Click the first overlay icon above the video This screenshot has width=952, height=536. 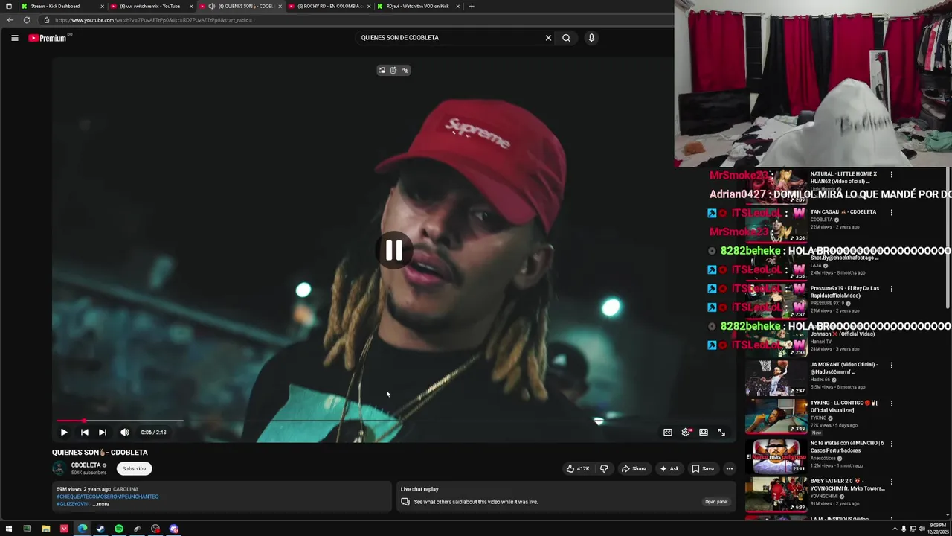[382, 71]
